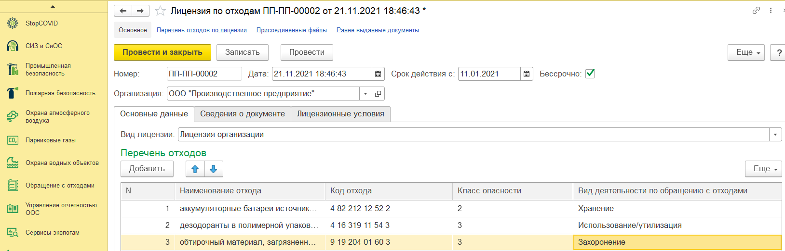
Task: Click the Вид лицензии field
Action: coord(474,135)
